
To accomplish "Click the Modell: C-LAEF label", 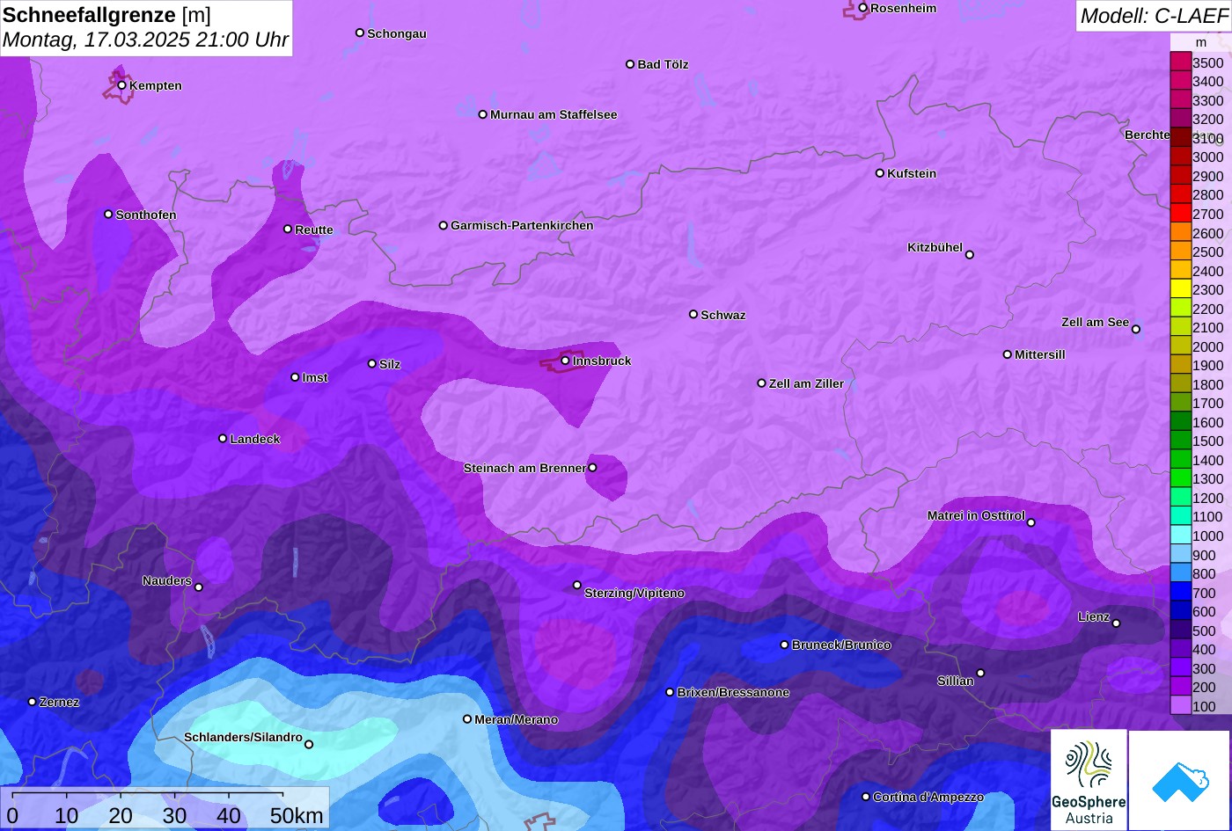I will click(1153, 15).
